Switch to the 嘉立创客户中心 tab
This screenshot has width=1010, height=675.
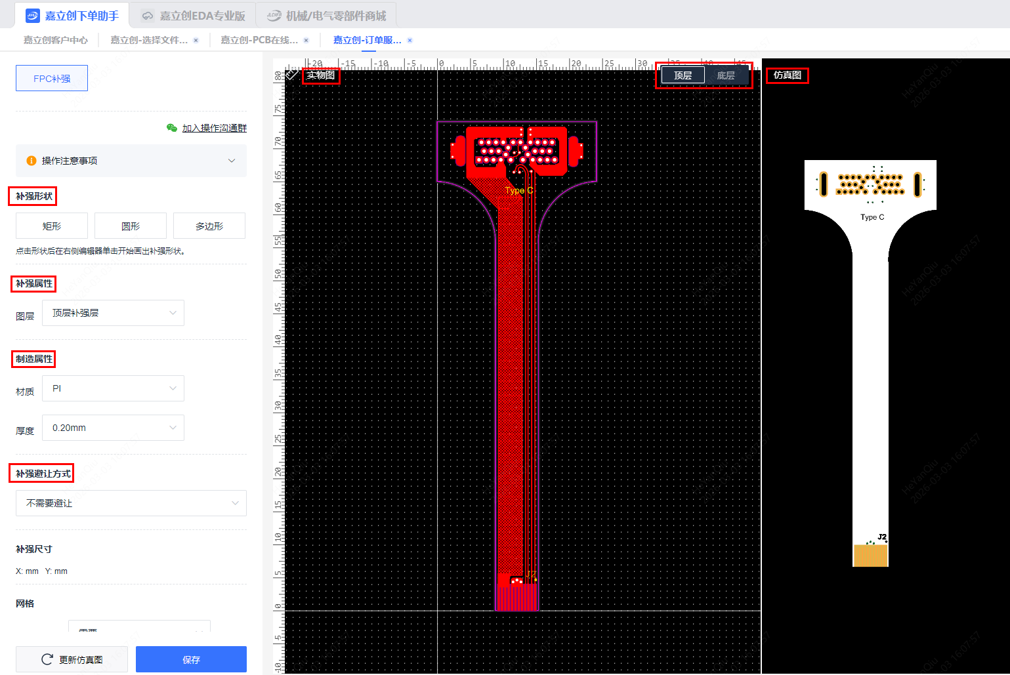(x=56, y=40)
